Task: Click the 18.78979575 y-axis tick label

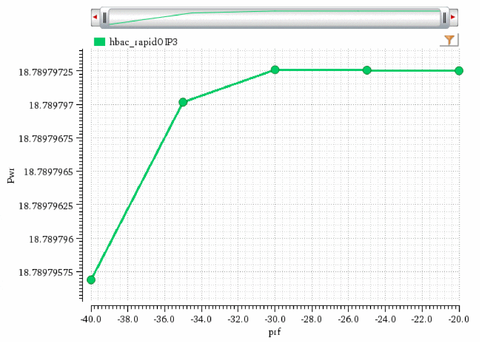Action: (x=46, y=272)
